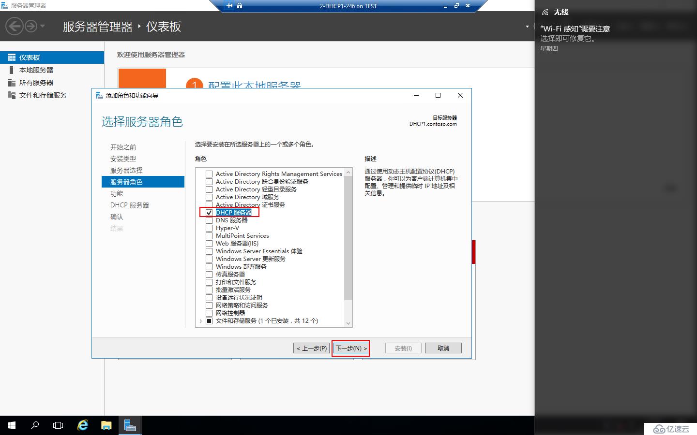Click roles list scroll down arrow

[348, 323]
